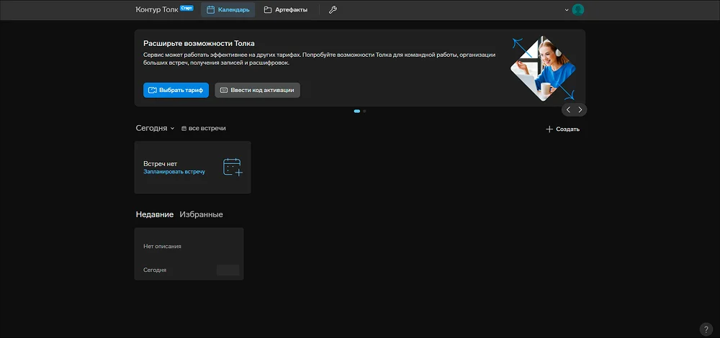The image size is (720, 338).
Task: Open the user avatar menu
Action: 578,9
